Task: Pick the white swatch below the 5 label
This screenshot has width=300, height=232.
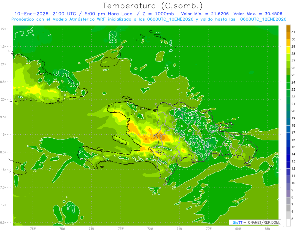Action: 288,222
